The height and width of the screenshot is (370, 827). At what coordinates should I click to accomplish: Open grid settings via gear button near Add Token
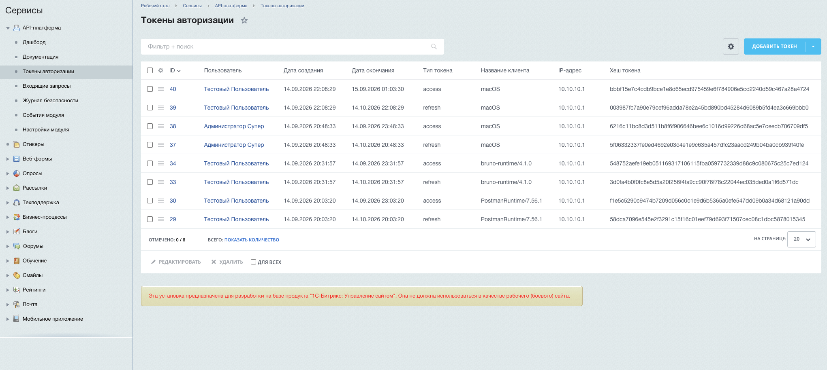coord(731,47)
